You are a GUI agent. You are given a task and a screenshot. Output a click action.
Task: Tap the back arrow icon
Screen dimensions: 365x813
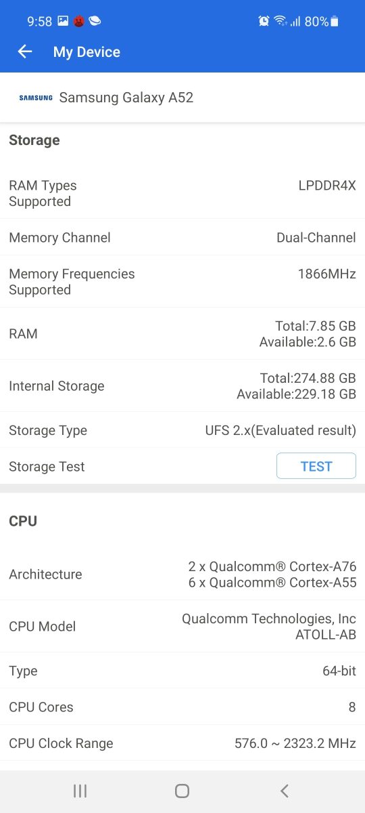click(25, 52)
